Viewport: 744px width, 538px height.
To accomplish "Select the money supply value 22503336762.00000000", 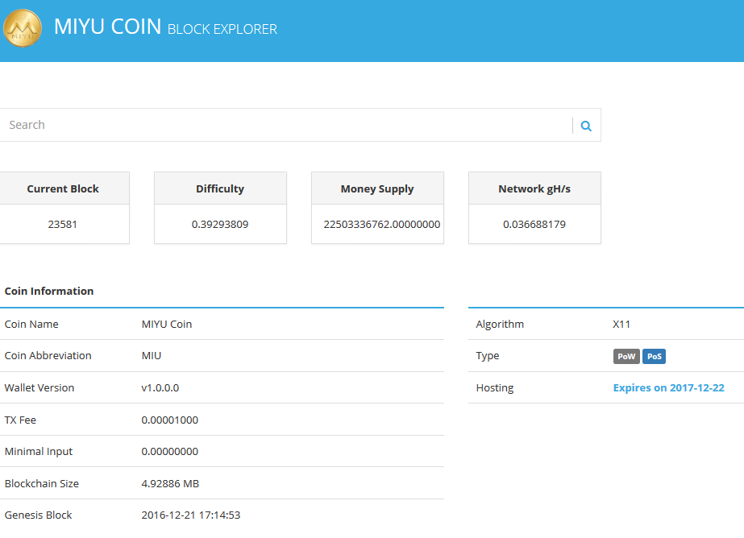I will tap(382, 224).
